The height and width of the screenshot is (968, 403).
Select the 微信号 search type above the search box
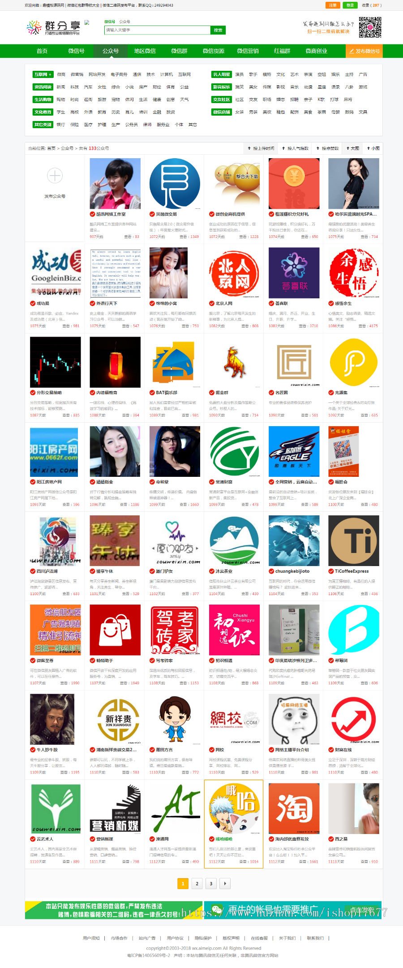click(110, 22)
